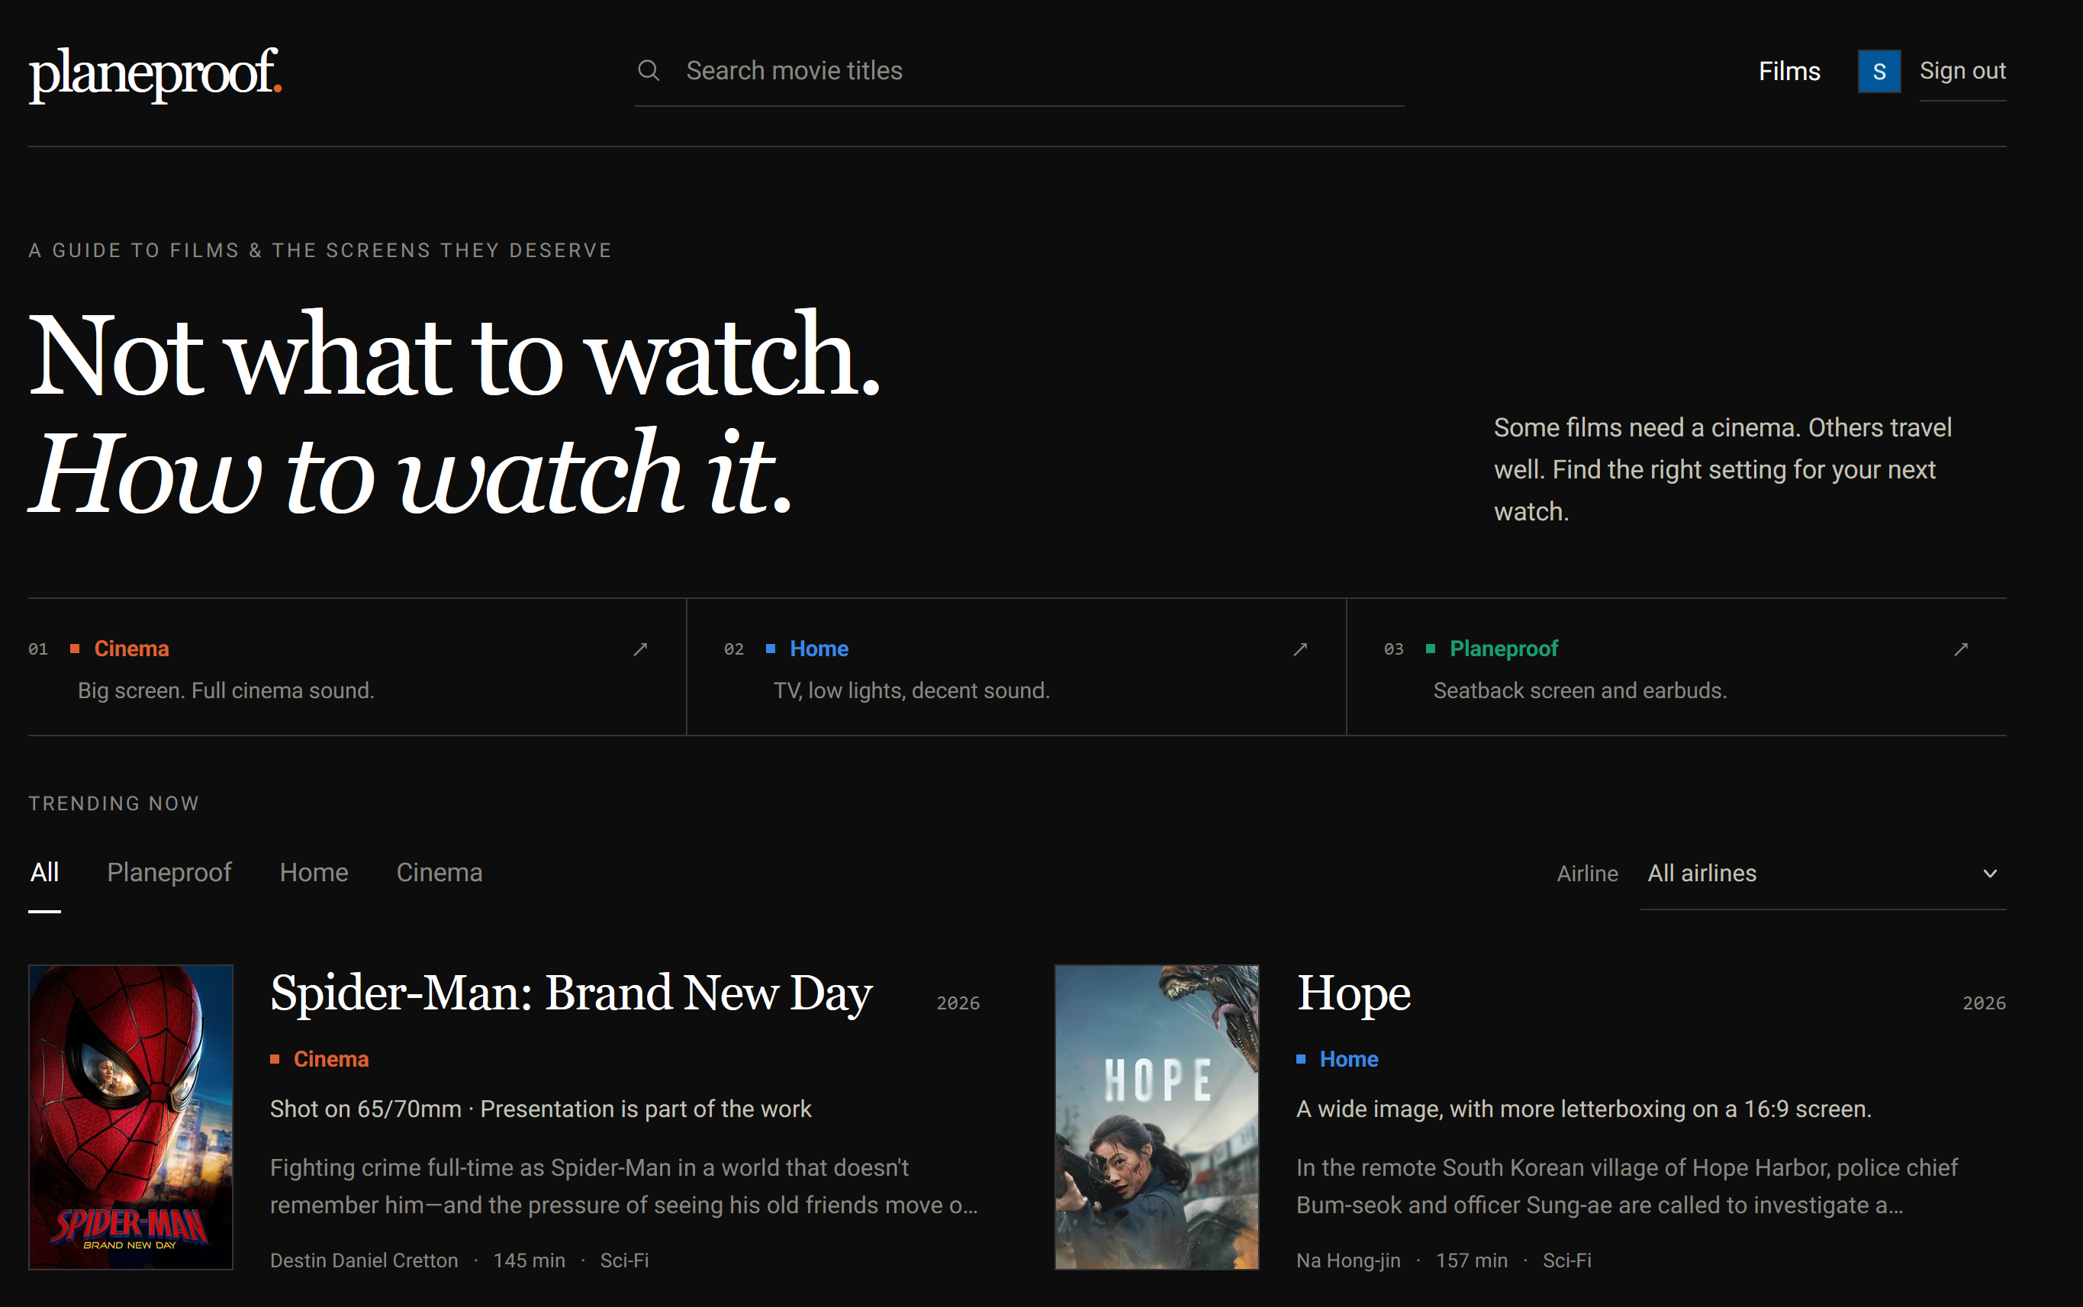Switch to the Home trending tab
This screenshot has height=1307, width=2083.
(314, 872)
